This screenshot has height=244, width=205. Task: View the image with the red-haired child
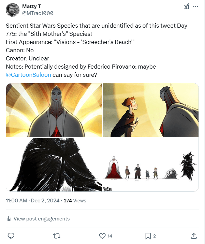[150, 110]
